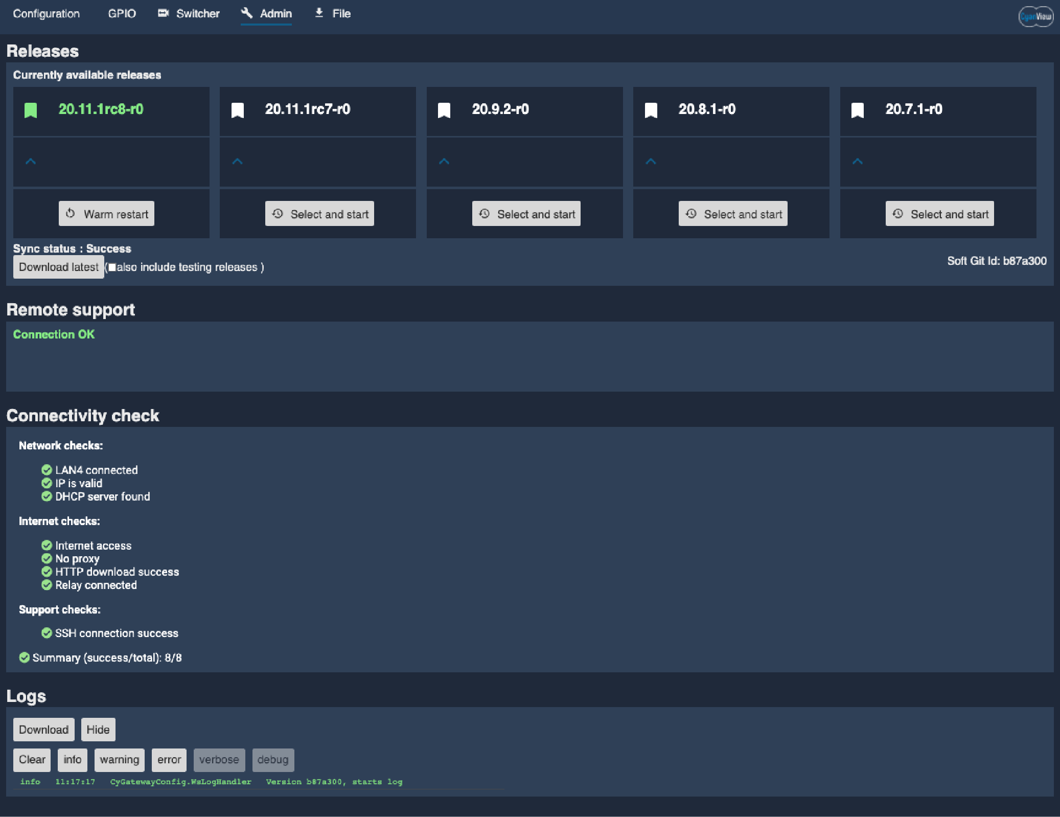Select and start version 20.9.2-r0
Image resolution: width=1060 pixels, height=817 pixels.
pyautogui.click(x=527, y=214)
